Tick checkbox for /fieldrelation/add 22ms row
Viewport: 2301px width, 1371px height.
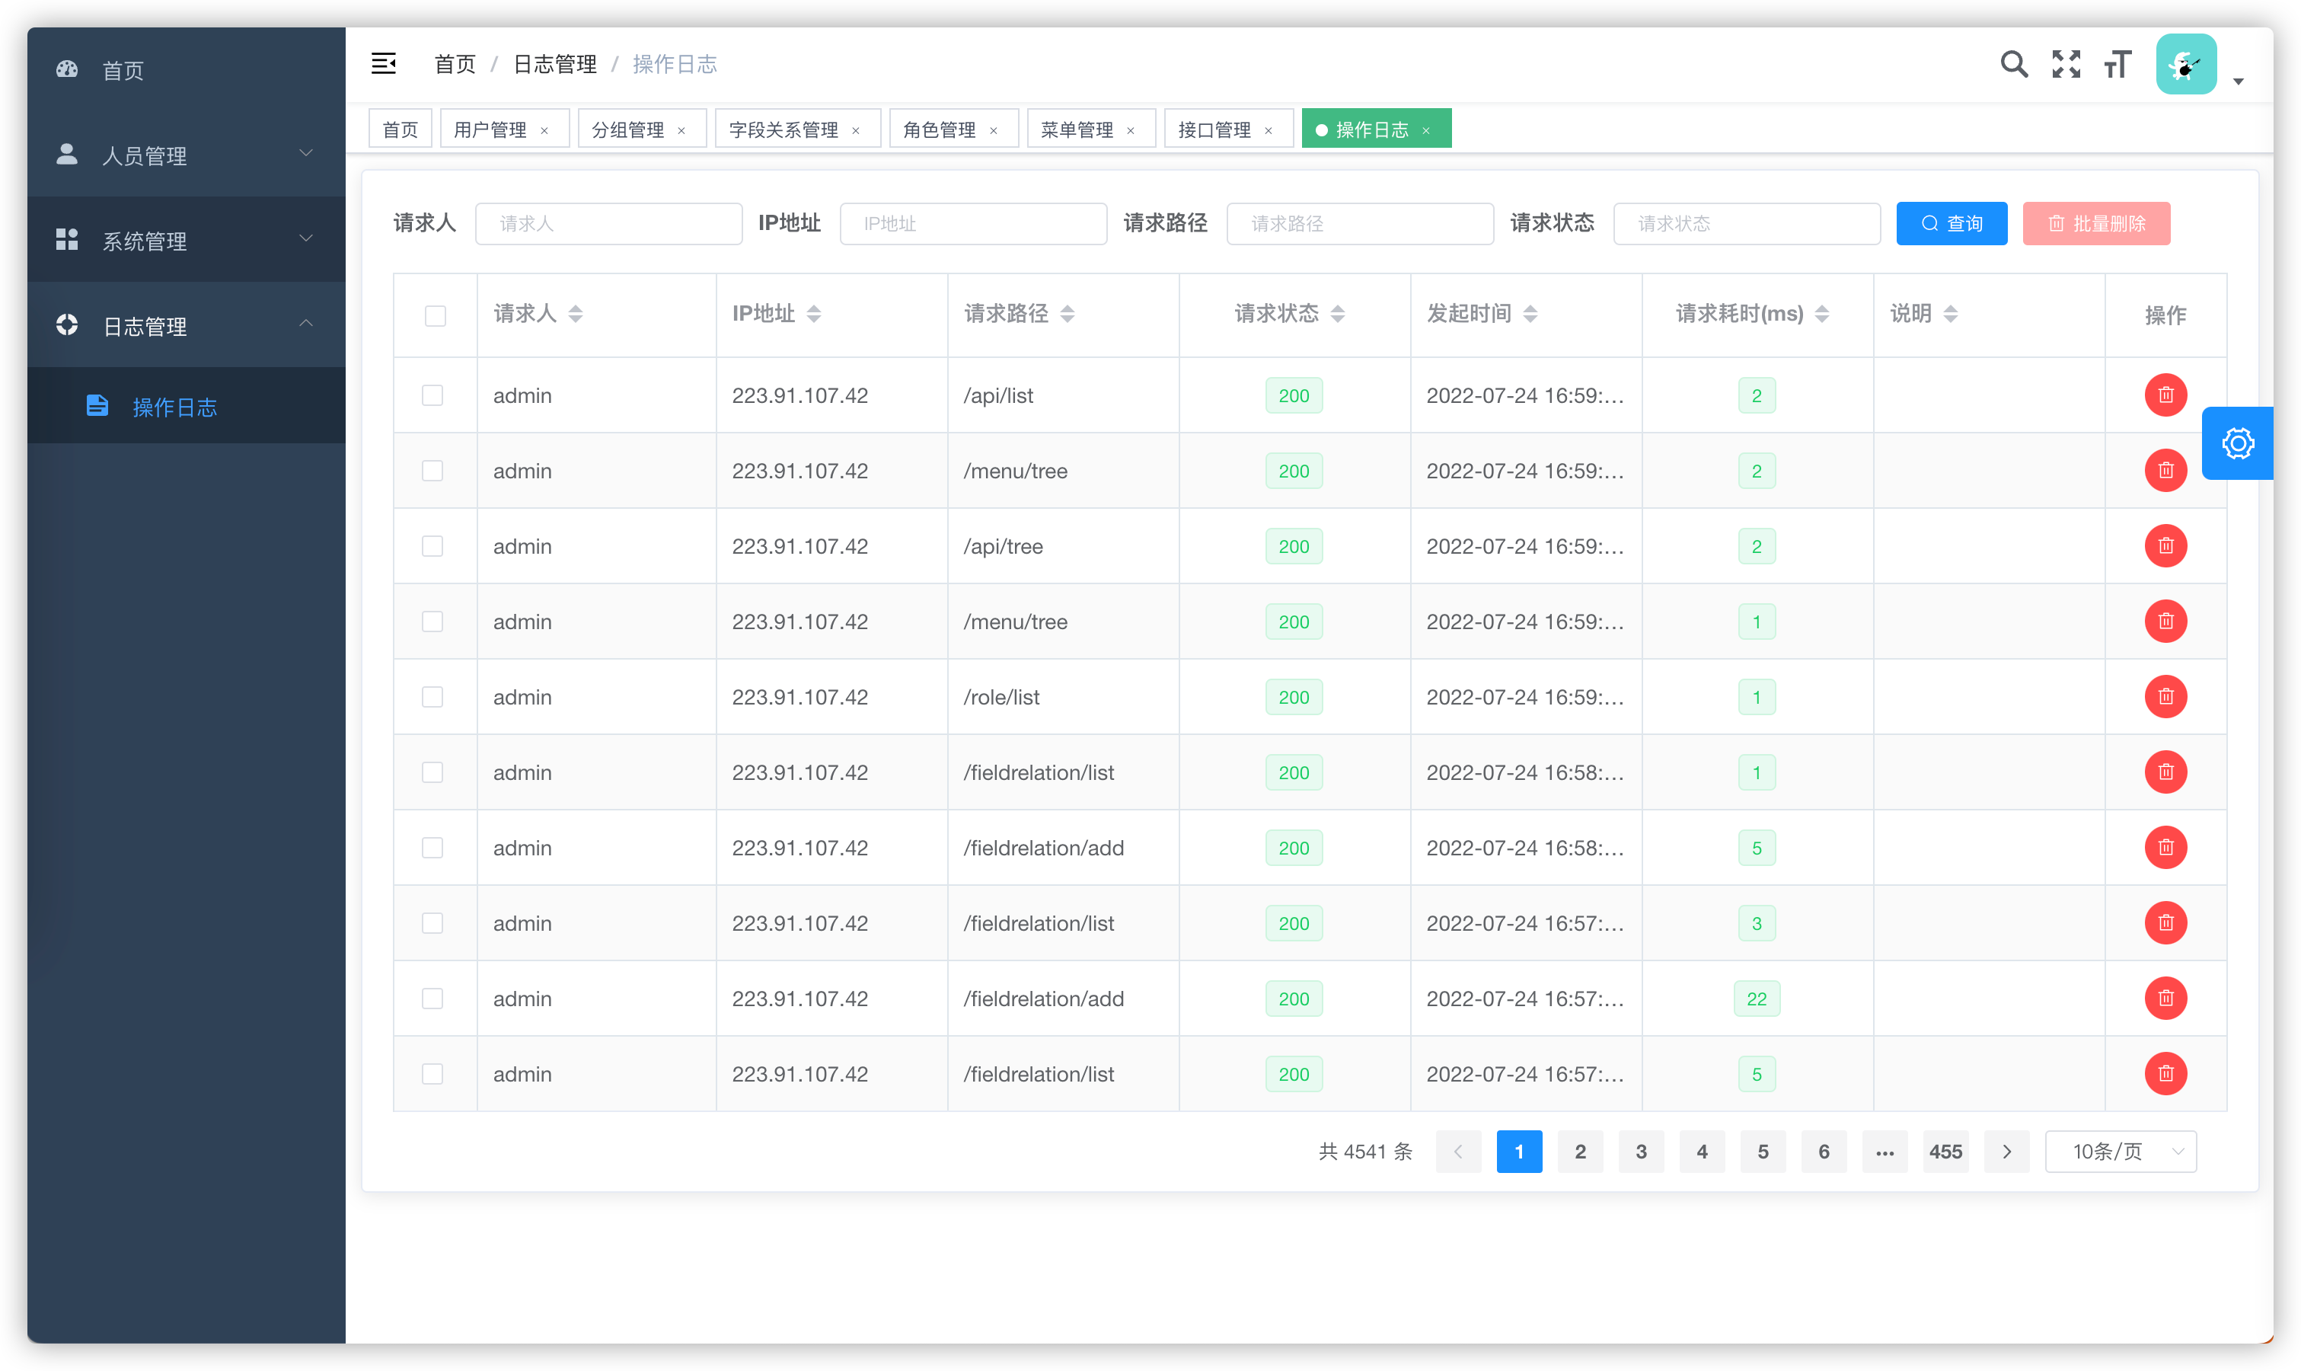coord(432,999)
